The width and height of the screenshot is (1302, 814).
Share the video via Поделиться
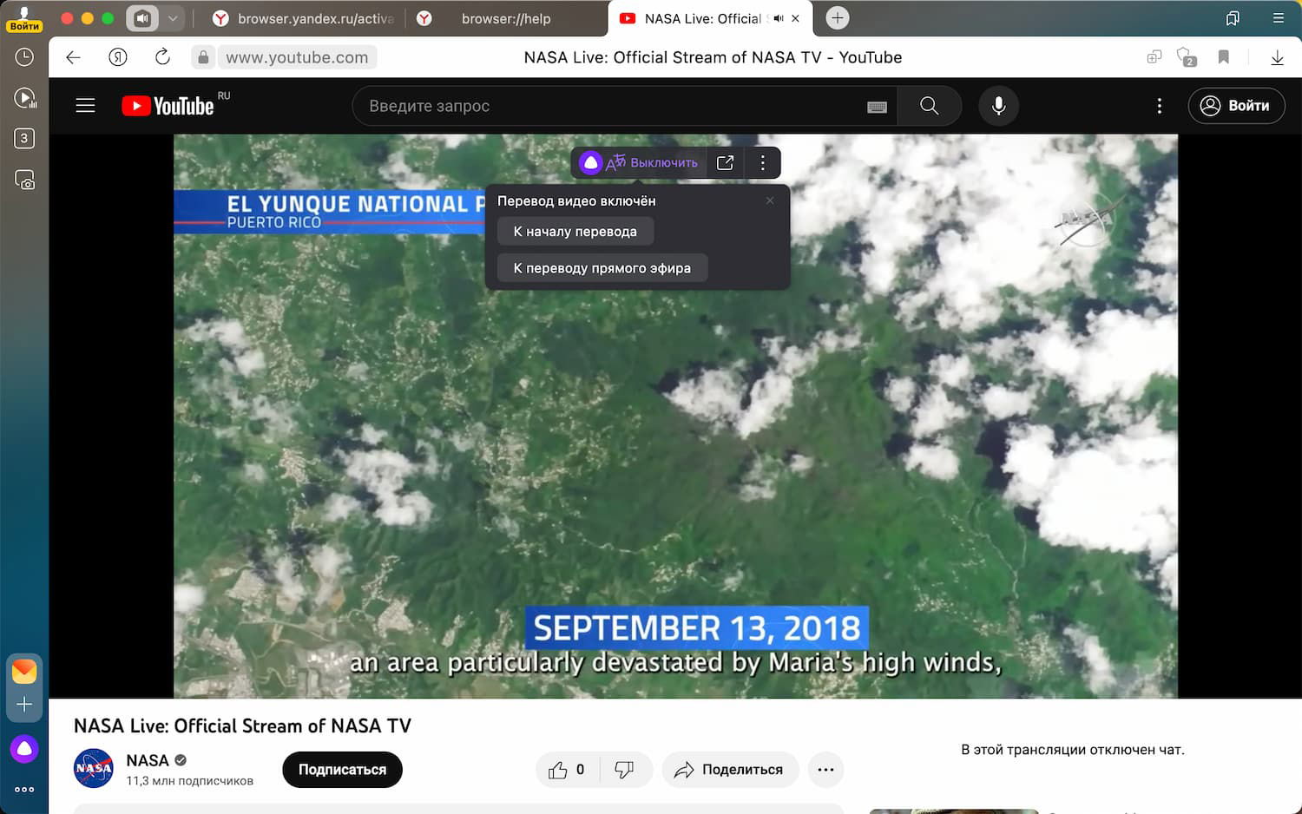(730, 770)
